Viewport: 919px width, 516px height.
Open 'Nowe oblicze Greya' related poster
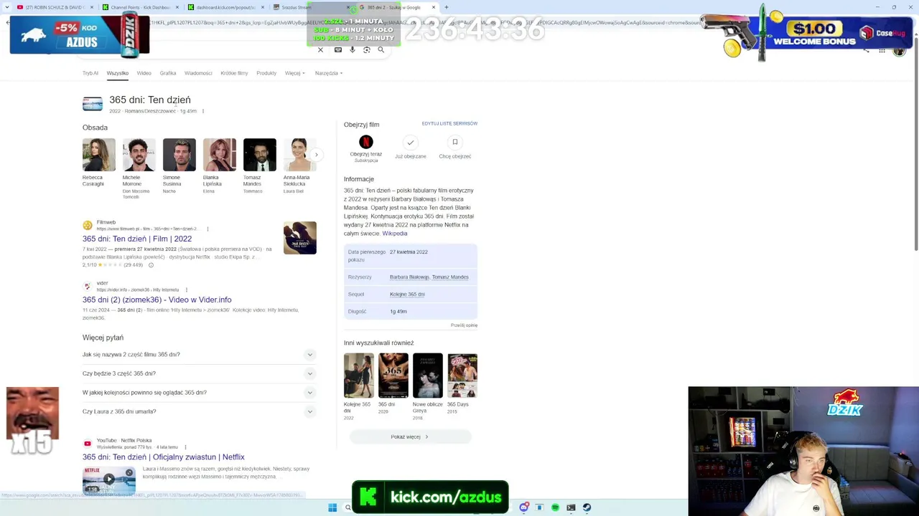(x=428, y=375)
